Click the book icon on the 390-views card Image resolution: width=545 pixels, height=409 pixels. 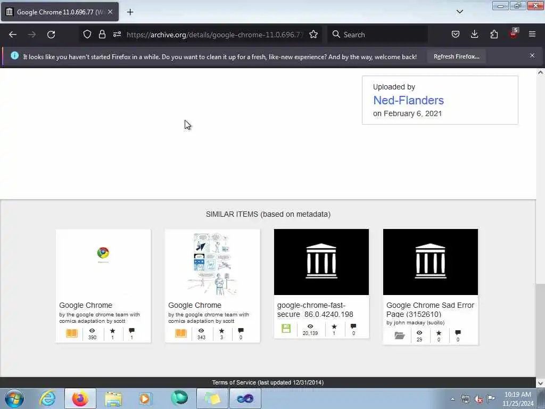72,333
